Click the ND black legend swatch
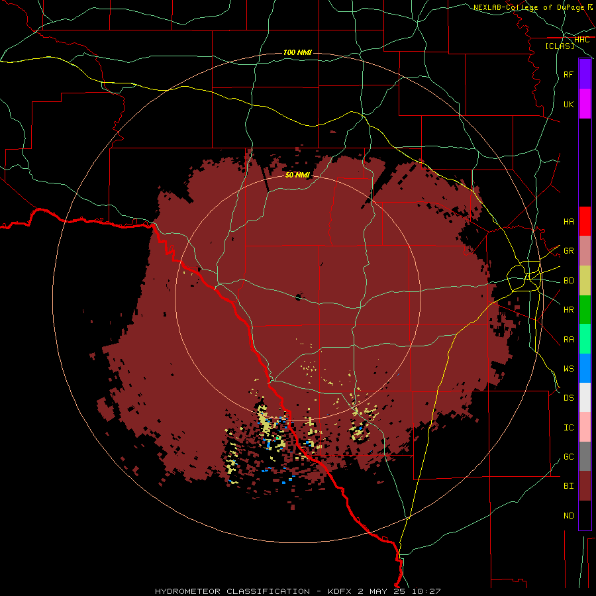This screenshot has height=596, width=596. tap(585, 515)
